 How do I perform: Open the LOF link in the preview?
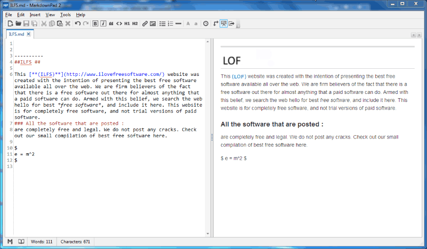point(239,76)
